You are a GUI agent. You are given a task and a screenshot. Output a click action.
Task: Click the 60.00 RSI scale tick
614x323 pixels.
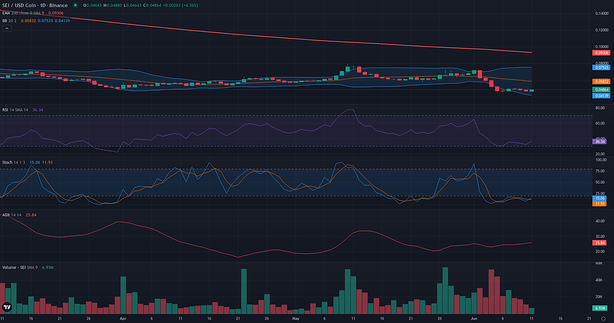point(600,123)
